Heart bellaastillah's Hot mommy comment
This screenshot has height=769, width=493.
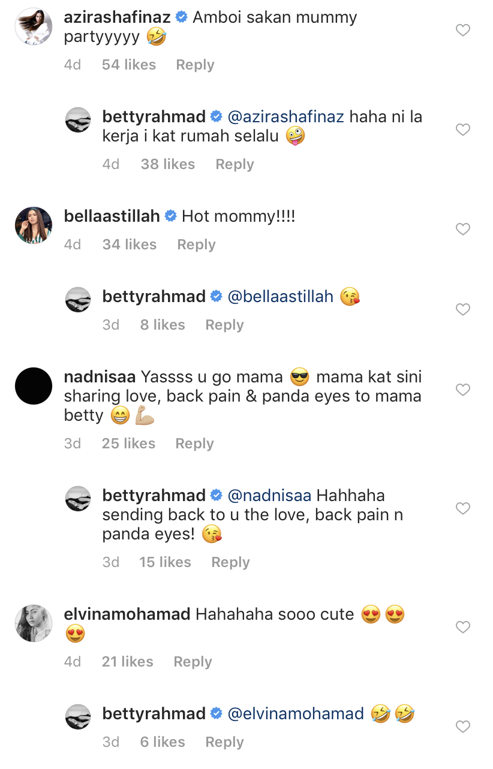(462, 229)
